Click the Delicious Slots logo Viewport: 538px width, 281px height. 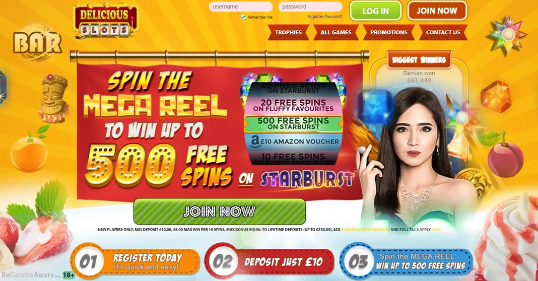point(106,21)
